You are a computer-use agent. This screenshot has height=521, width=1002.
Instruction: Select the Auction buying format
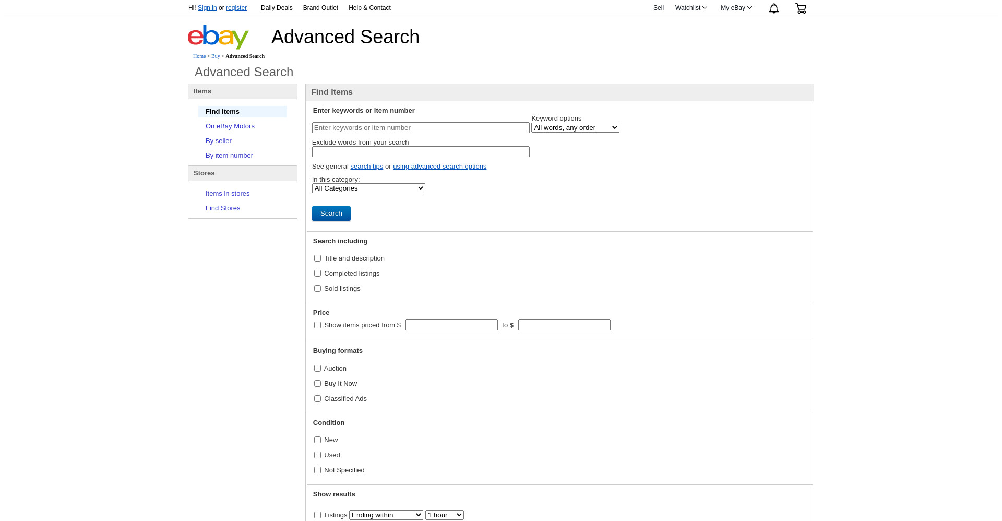click(317, 369)
